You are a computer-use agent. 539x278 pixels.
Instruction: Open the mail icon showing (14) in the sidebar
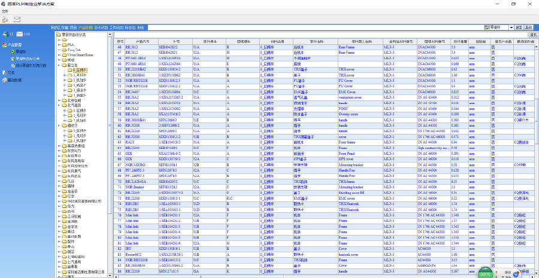[20, 34]
